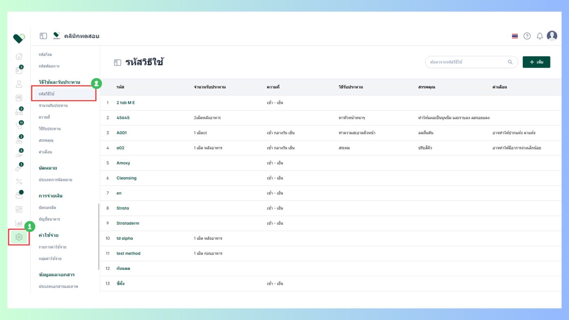
Task: Open the Amoxy code link
Action: (123, 163)
